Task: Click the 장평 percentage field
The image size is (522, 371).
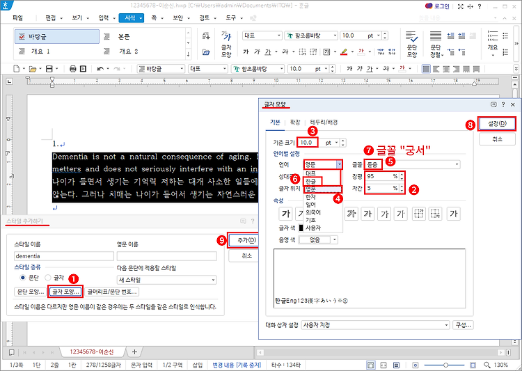Action: (x=382, y=176)
